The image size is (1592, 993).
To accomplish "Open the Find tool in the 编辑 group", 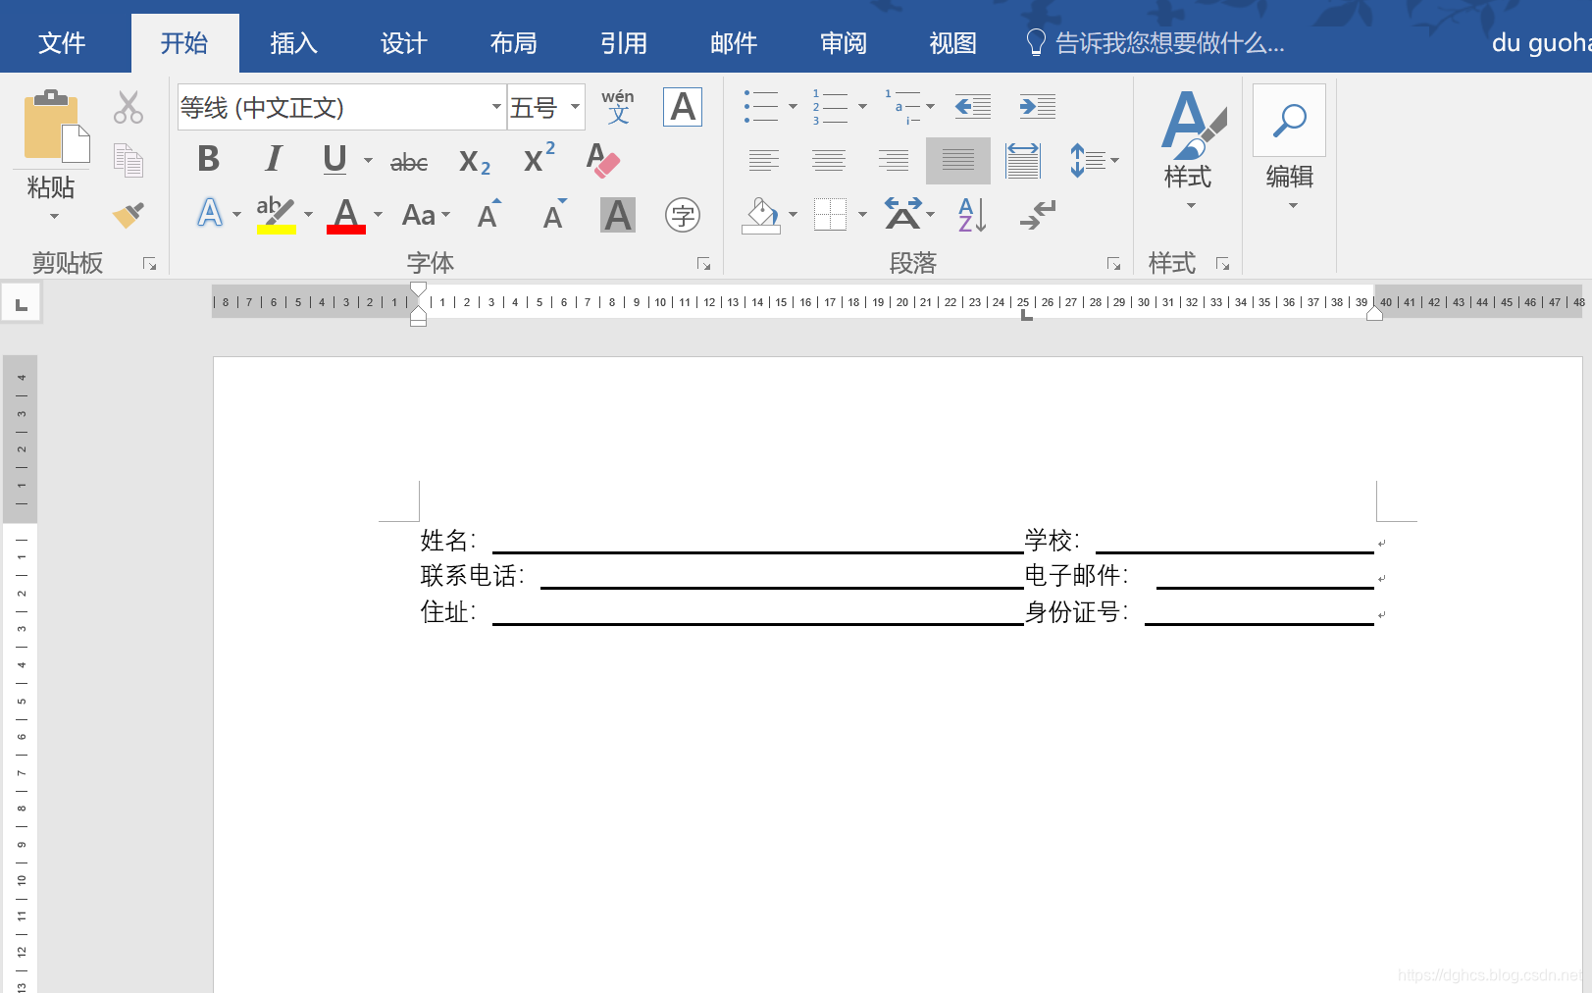I will click(x=1288, y=121).
